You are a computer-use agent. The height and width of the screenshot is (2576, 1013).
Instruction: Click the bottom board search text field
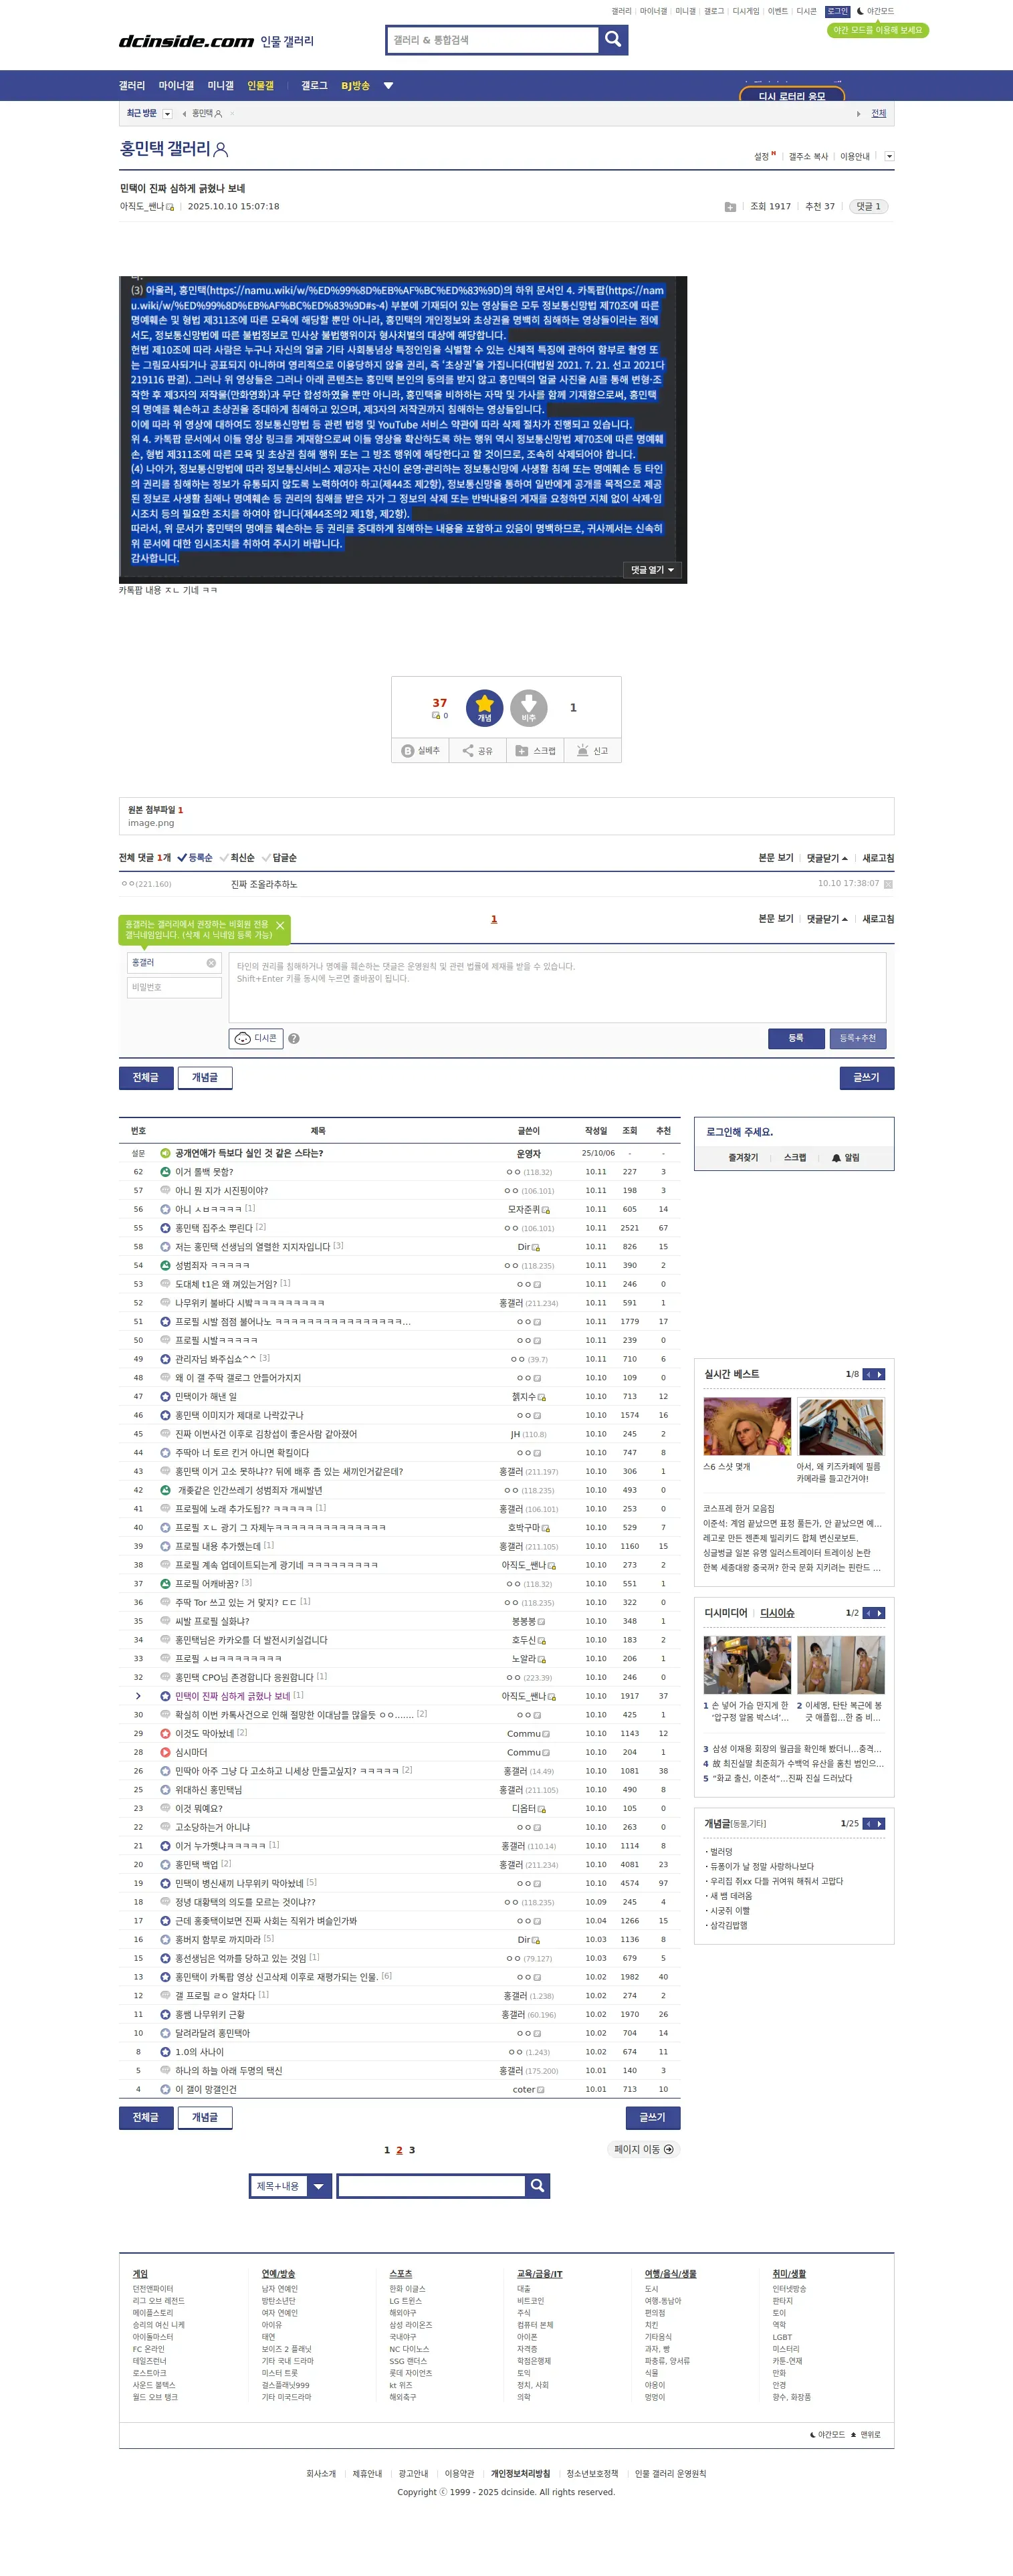pyautogui.click(x=431, y=2186)
